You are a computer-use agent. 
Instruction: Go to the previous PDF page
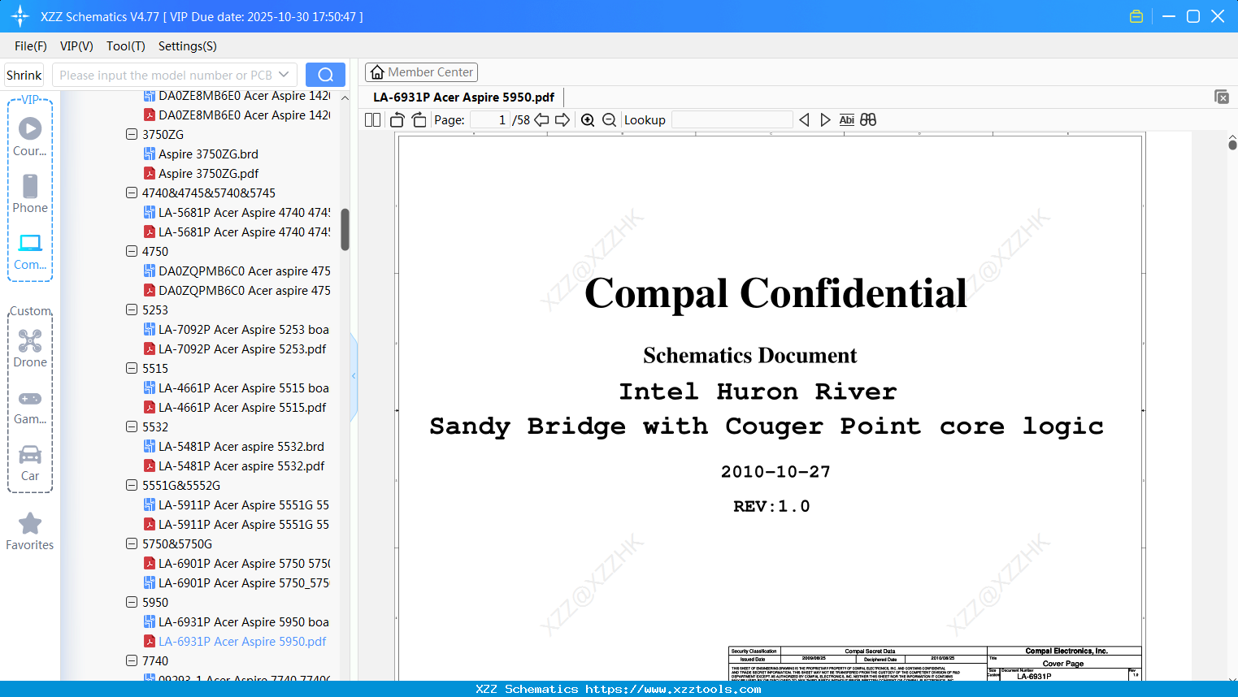(x=541, y=120)
